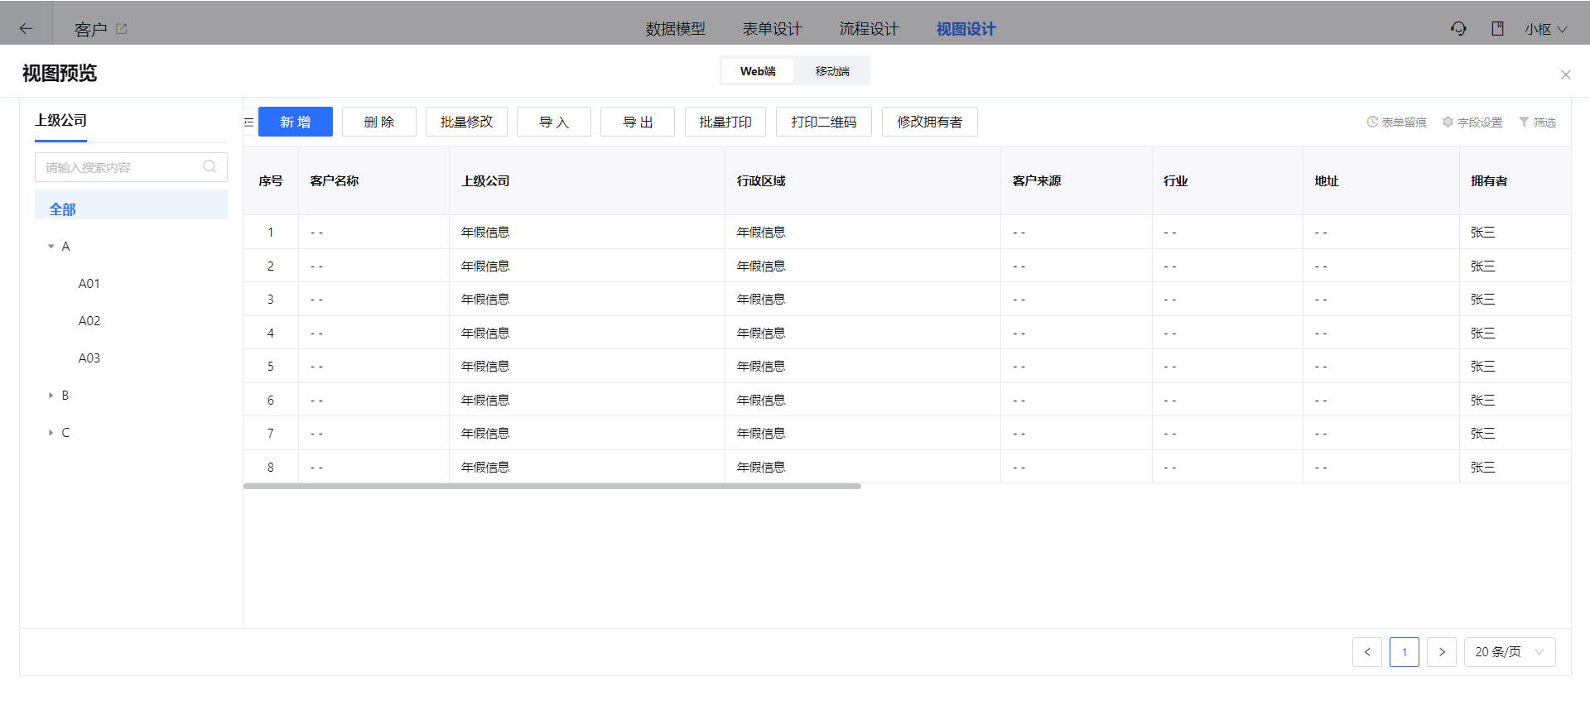Click the 批量打印 button

tap(725, 122)
